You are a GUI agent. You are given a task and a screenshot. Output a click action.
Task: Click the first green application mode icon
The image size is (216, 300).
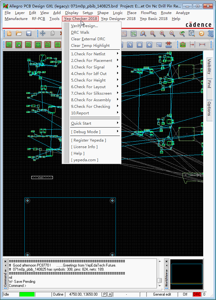tap(9, 45)
